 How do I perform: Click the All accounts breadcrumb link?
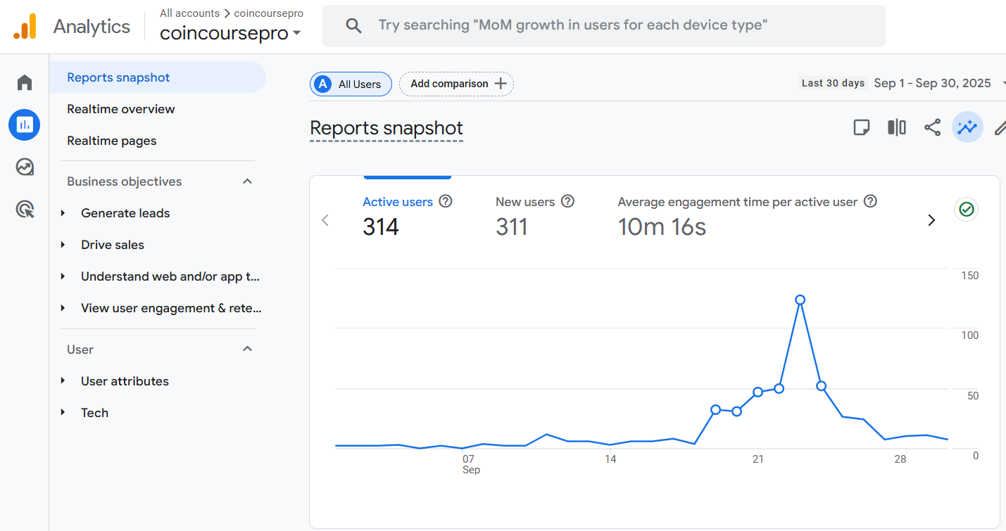[x=189, y=13]
